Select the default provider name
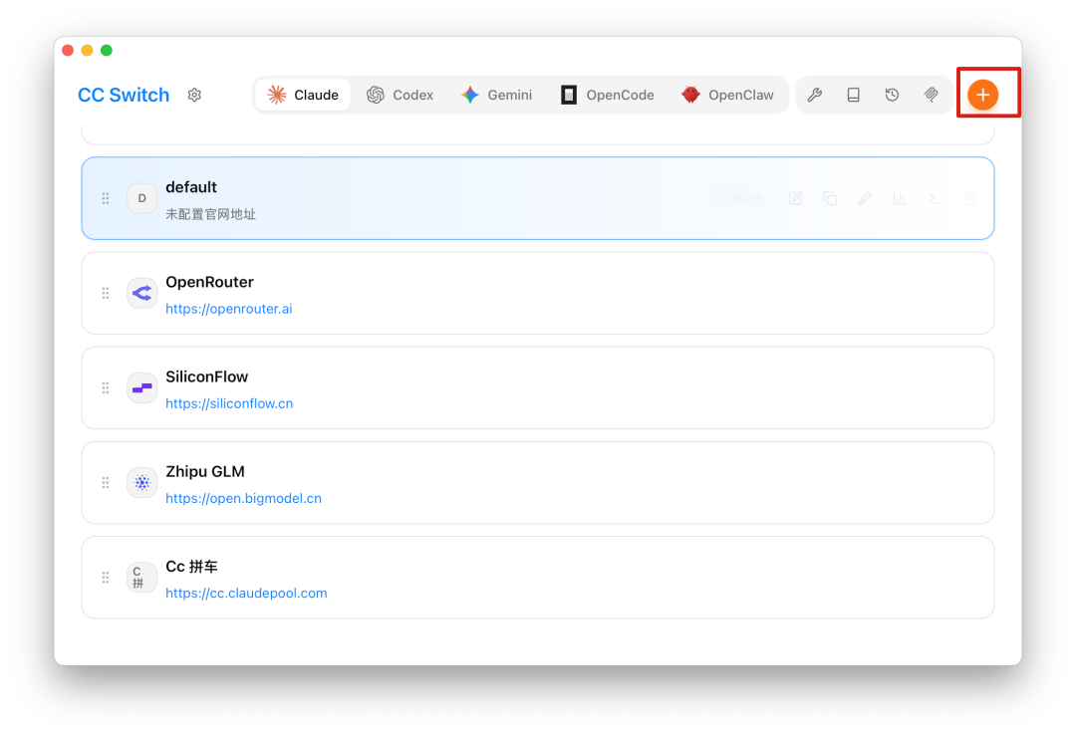This screenshot has width=1076, height=737. [x=190, y=187]
